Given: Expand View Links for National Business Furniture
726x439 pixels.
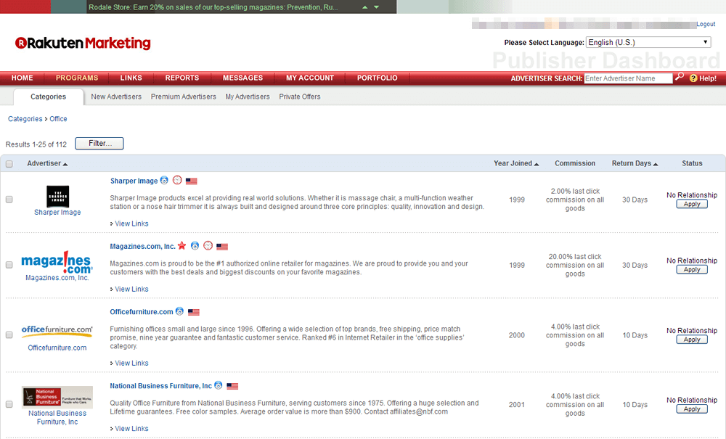Looking at the screenshot, I should [x=131, y=429].
